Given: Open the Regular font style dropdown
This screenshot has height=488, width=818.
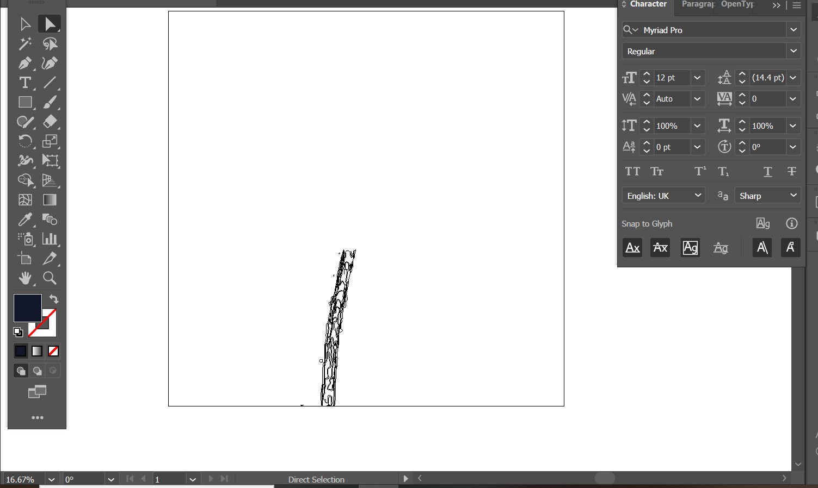Looking at the screenshot, I should click(x=794, y=51).
